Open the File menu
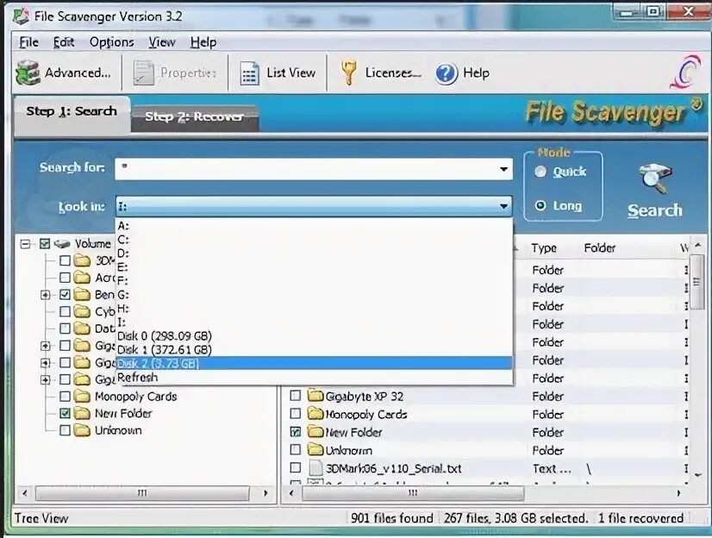The height and width of the screenshot is (538, 712). 28,42
